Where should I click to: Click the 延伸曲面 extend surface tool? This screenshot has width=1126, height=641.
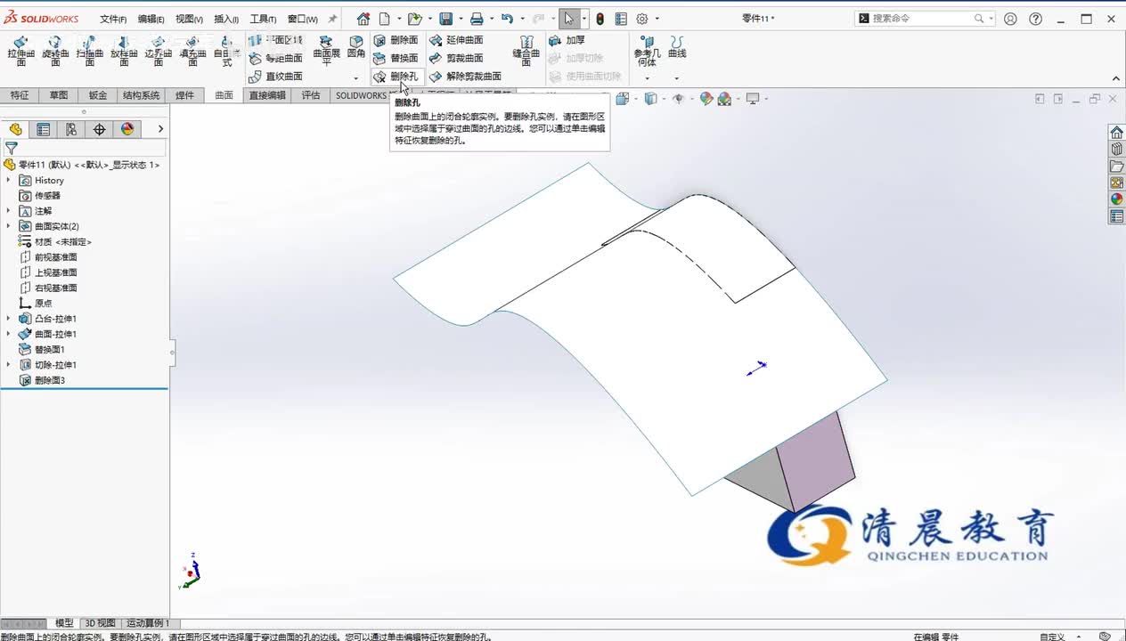click(x=456, y=40)
